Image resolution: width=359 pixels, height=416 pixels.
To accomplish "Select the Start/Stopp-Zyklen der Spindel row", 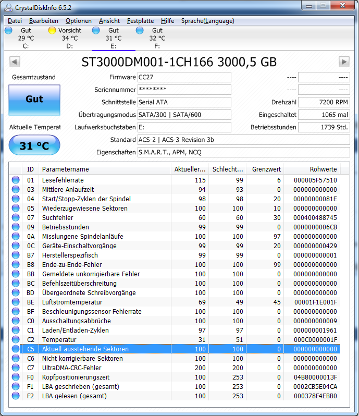I will [x=175, y=199].
